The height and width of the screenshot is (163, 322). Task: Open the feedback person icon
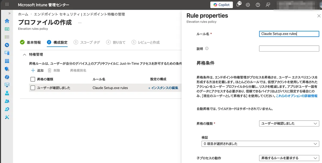(x=268, y=5)
